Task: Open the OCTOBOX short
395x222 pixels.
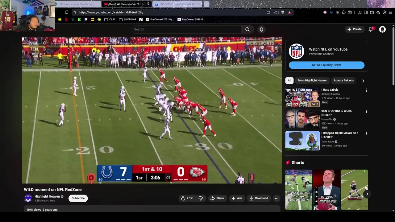Action: (x=326, y=190)
